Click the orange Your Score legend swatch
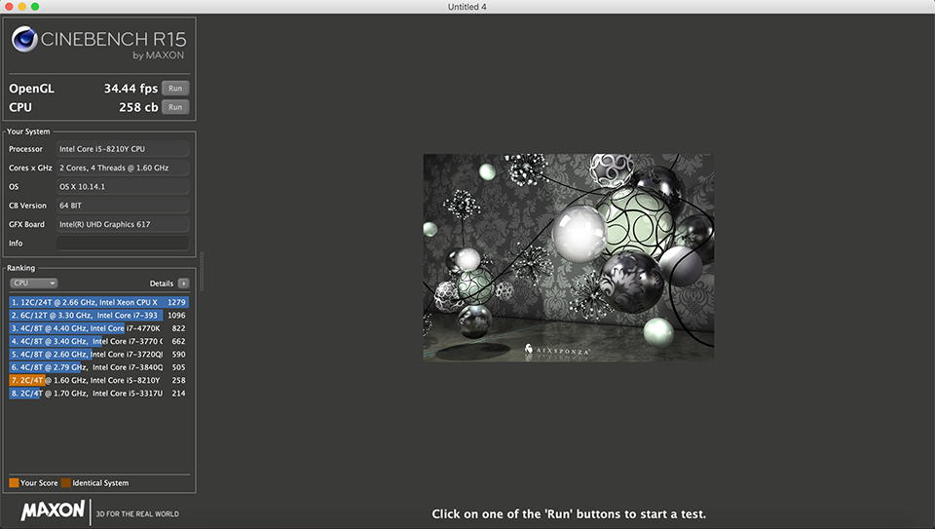Image resolution: width=935 pixels, height=529 pixels. [14, 483]
